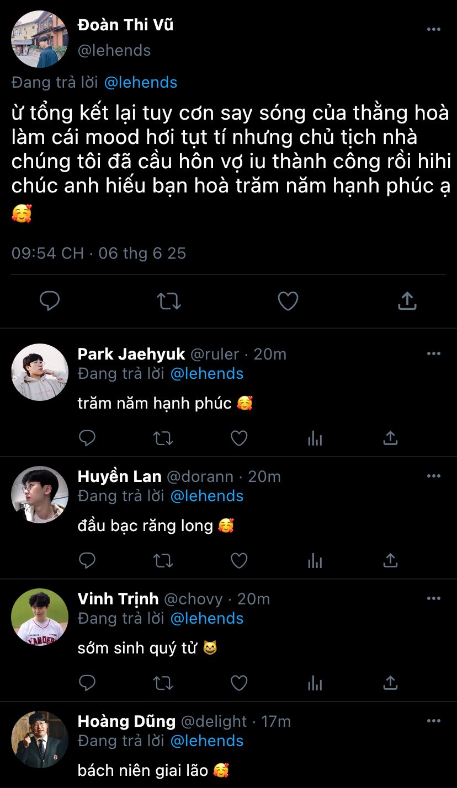The width and height of the screenshot is (457, 788).
Task: Open Đoàn Thi Vũ's profile avatar
Action: click(x=40, y=39)
